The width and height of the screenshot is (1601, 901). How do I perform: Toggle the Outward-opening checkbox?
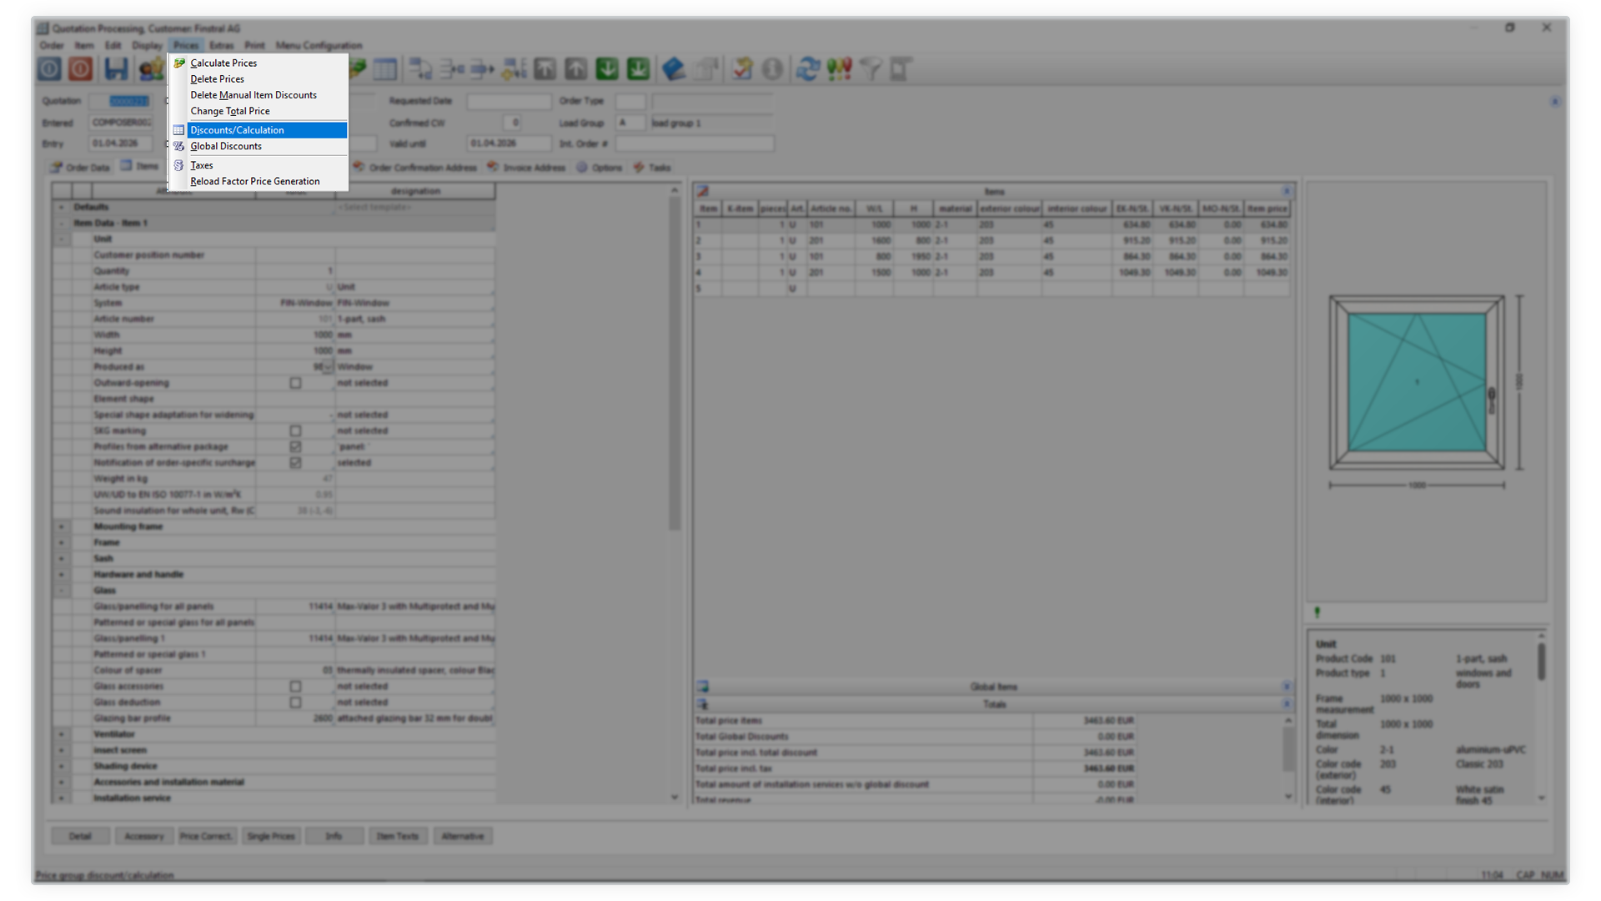point(295,383)
